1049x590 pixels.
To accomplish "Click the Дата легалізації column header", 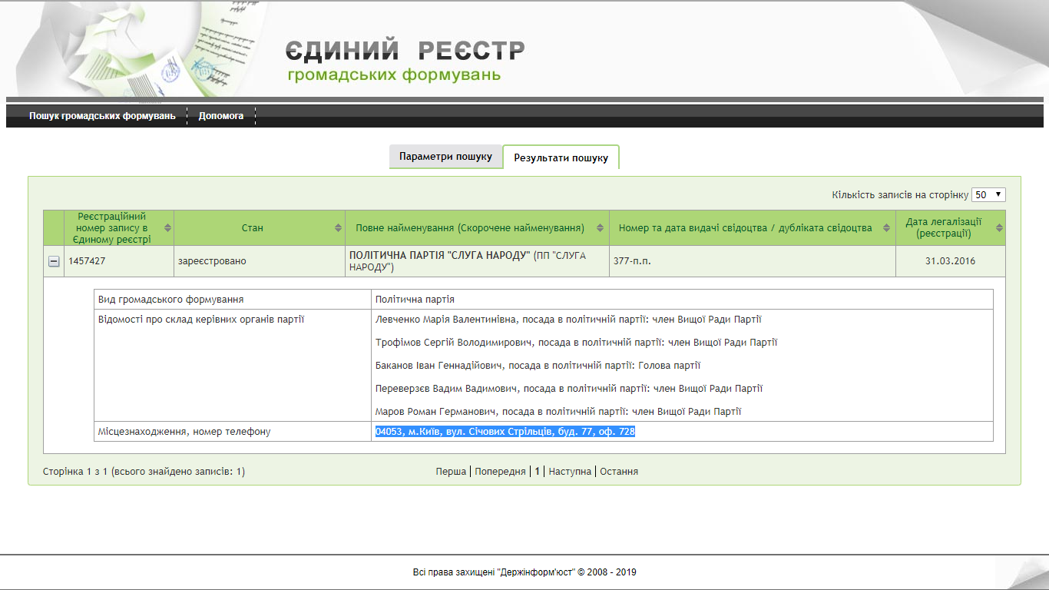I will (951, 228).
